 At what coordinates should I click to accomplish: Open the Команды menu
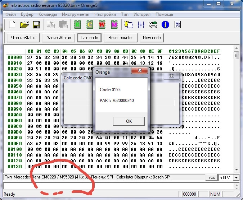point(48,14)
